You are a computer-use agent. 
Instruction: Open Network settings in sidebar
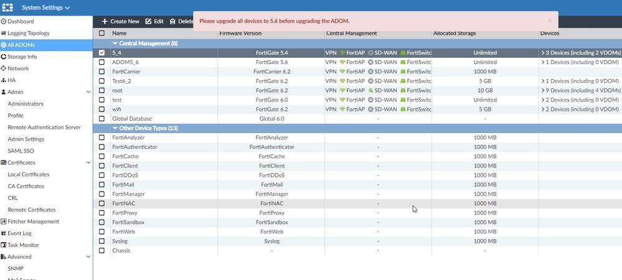(18, 68)
